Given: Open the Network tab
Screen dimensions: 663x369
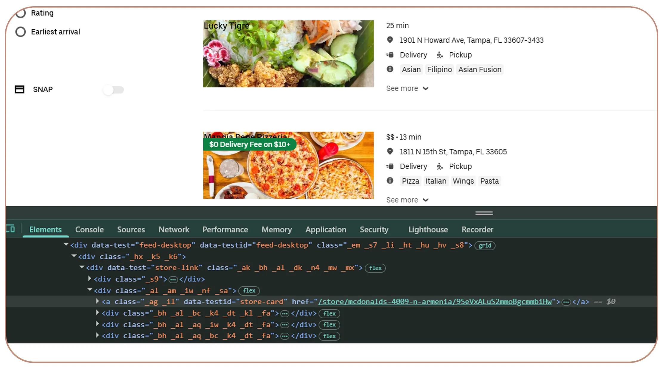Looking at the screenshot, I should (174, 230).
